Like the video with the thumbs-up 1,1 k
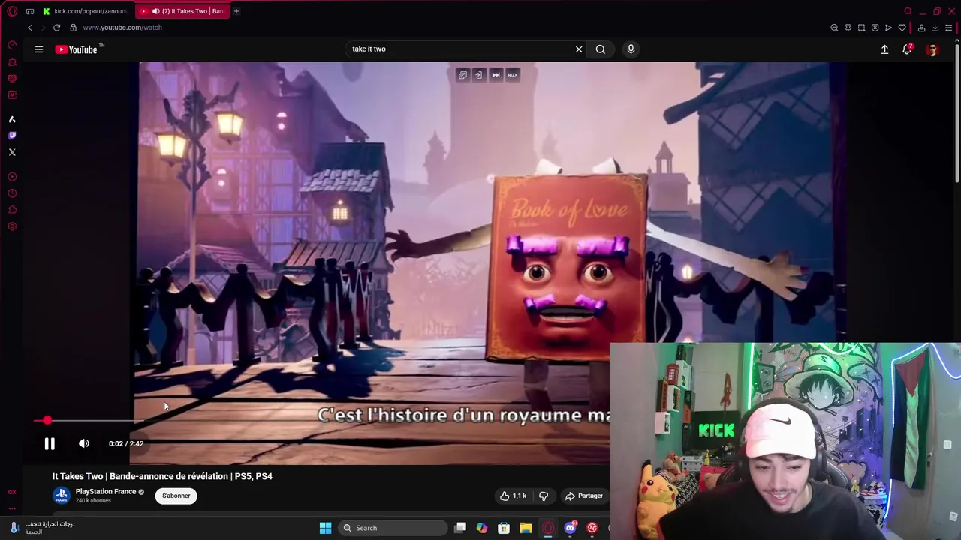The width and height of the screenshot is (961, 540). pyautogui.click(x=514, y=496)
